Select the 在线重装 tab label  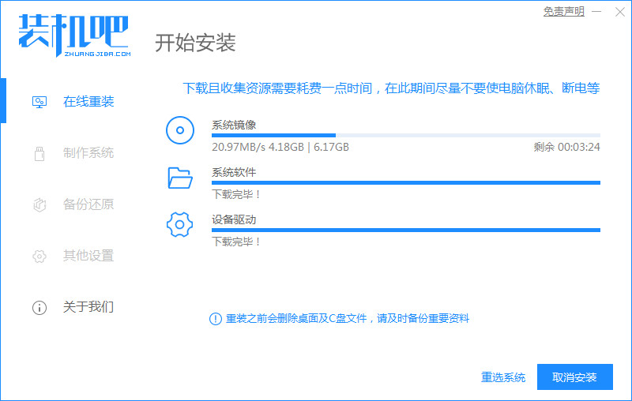88,102
